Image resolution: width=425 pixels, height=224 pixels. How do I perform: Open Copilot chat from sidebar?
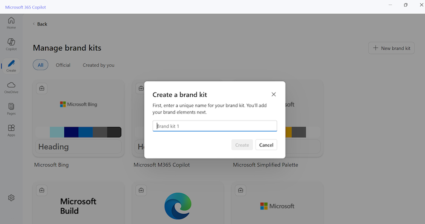11,44
